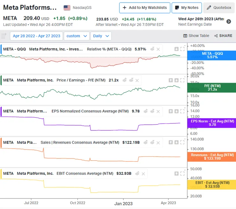Open the Daily frequency dropdown
Image resolution: width=236 pixels, height=209 pixels.
[x=101, y=36]
